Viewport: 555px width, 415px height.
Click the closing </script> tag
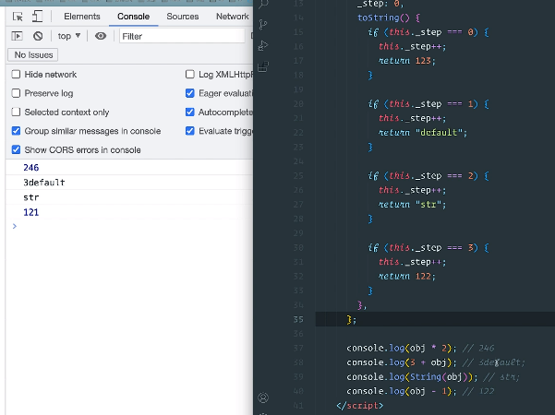[359, 406]
